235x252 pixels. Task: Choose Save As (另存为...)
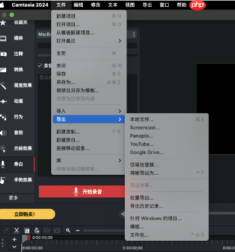pos(89,82)
